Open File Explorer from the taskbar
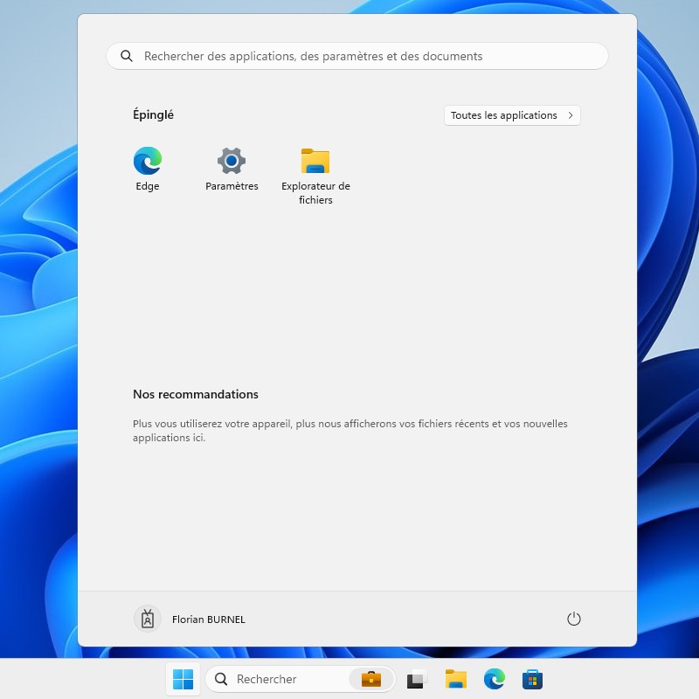This screenshot has width=699, height=699. (455, 679)
